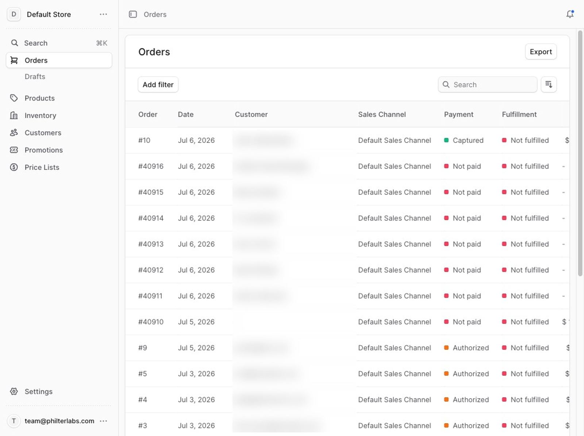Screen dimensions: 584x436
Task: Open order #40916
Action: point(347,166)
